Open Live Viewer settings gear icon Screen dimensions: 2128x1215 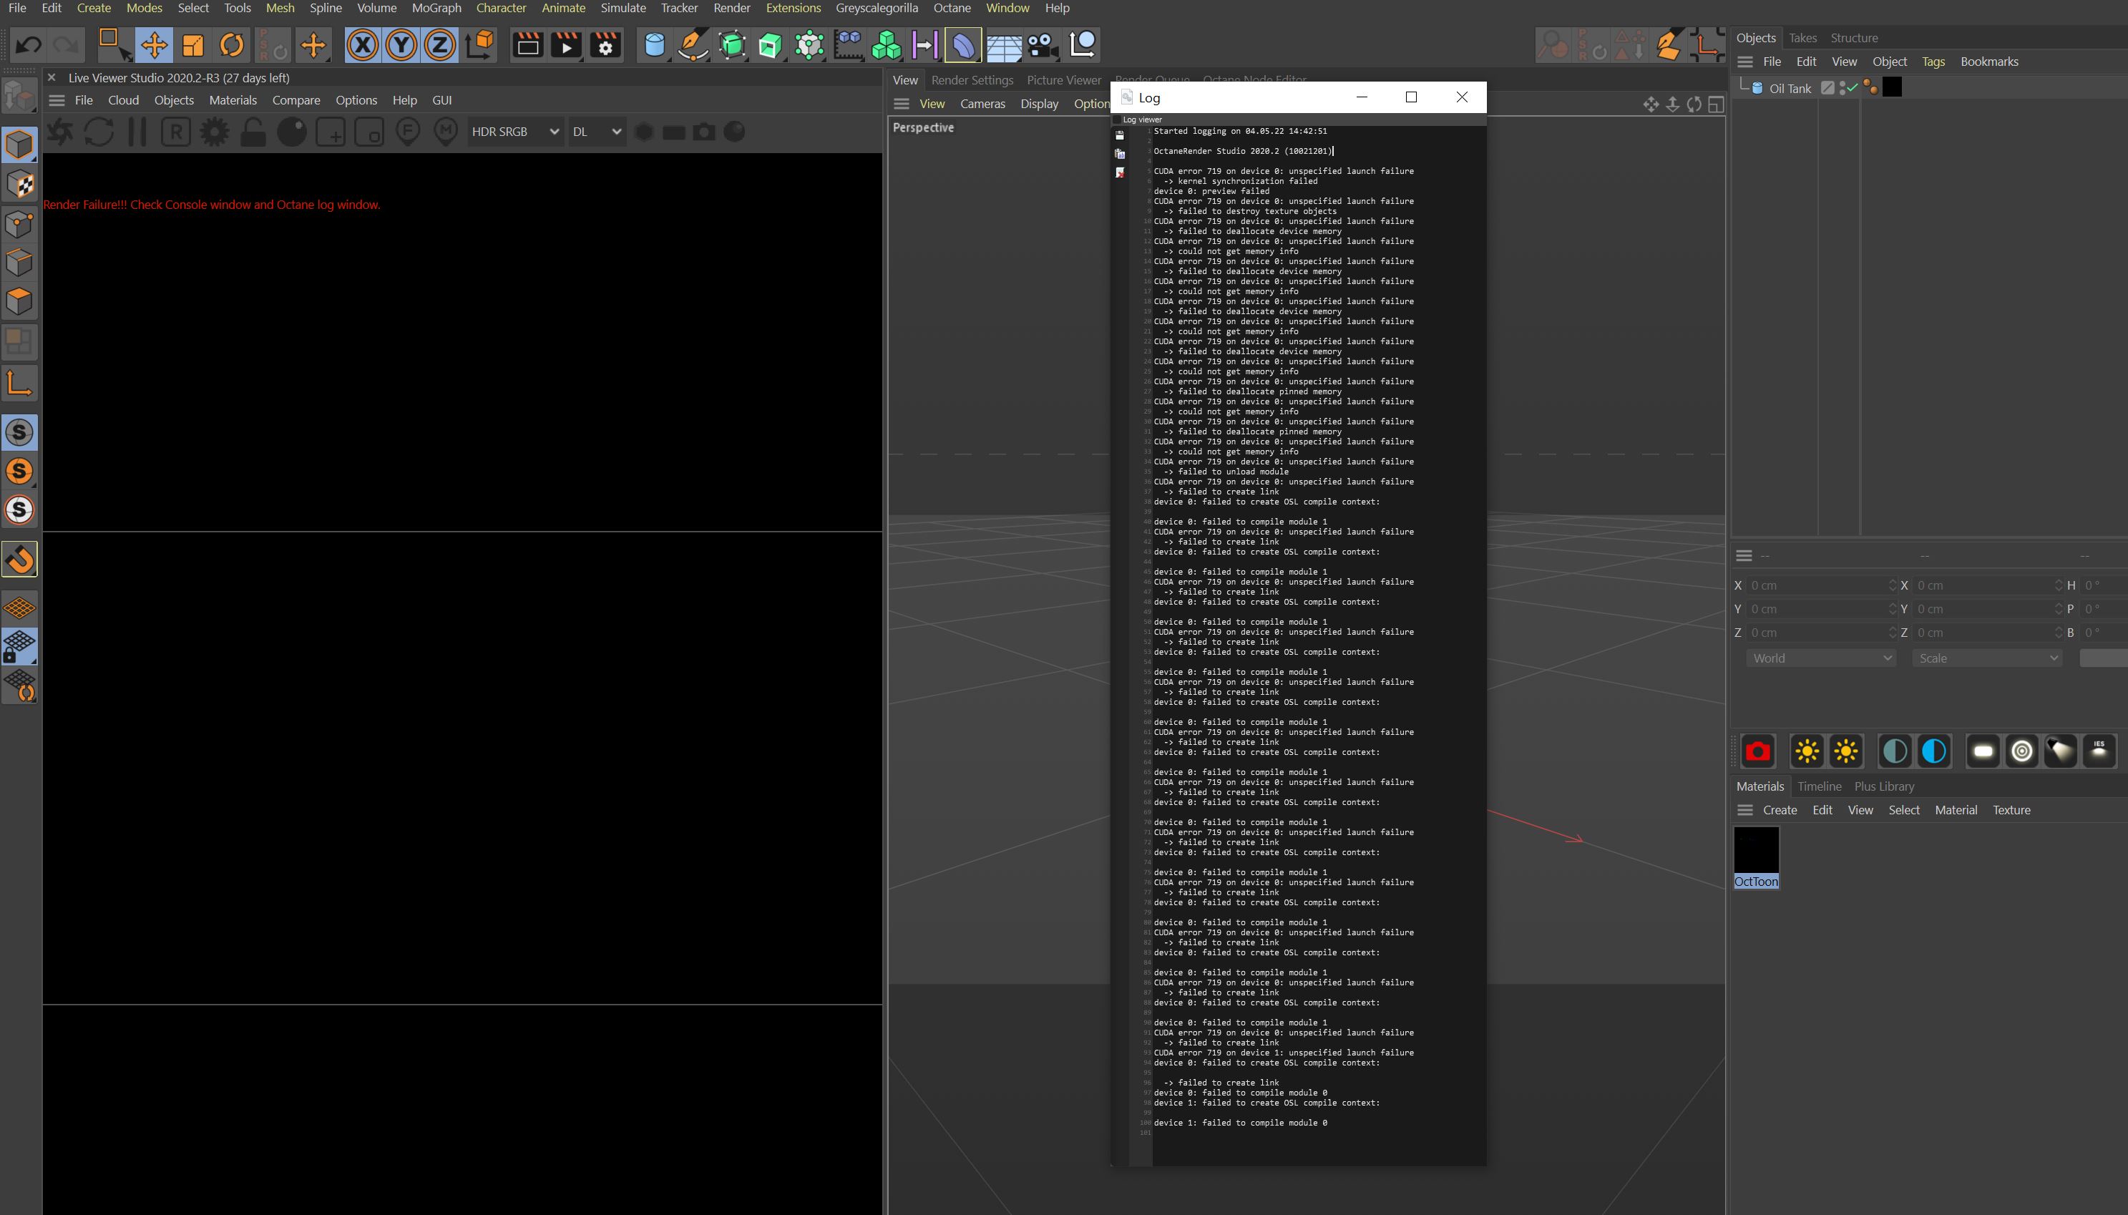(x=215, y=132)
